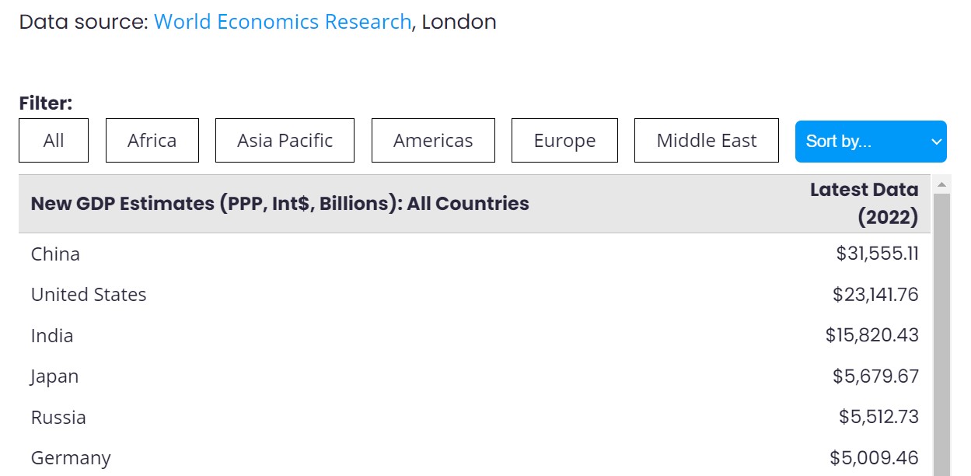Image resolution: width=971 pixels, height=476 pixels.
Task: Filter countries by Europe
Action: [x=564, y=141]
